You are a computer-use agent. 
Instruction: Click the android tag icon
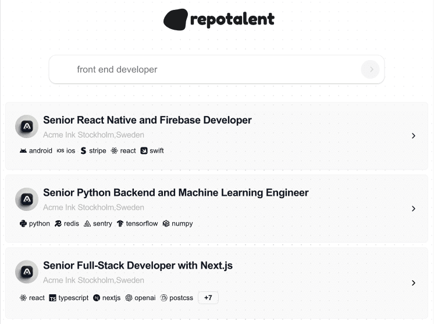tap(23, 151)
